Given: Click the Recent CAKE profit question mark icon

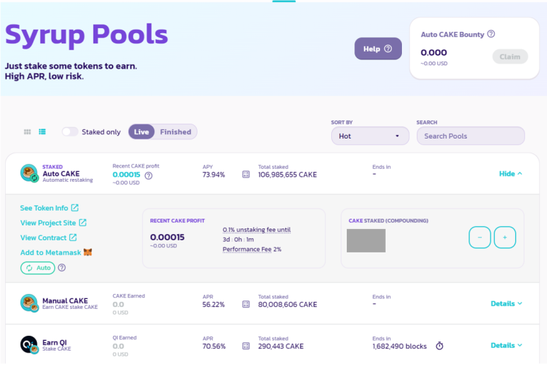Looking at the screenshot, I should [149, 175].
